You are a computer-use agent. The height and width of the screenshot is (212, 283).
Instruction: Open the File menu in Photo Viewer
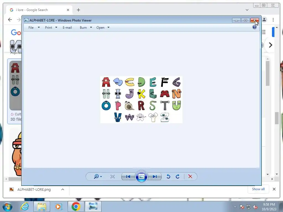tap(31, 28)
